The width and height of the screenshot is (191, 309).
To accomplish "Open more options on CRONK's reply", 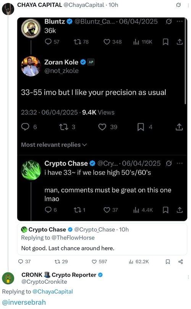I will (188, 277).
